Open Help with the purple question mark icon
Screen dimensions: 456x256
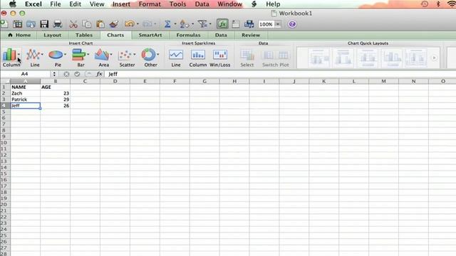(292, 24)
